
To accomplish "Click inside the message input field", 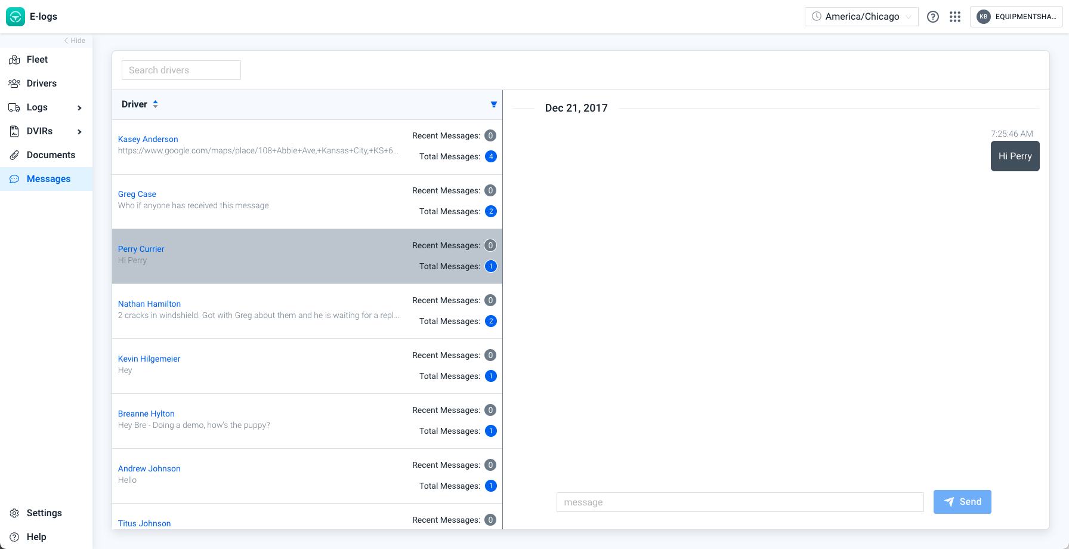I will pos(740,502).
